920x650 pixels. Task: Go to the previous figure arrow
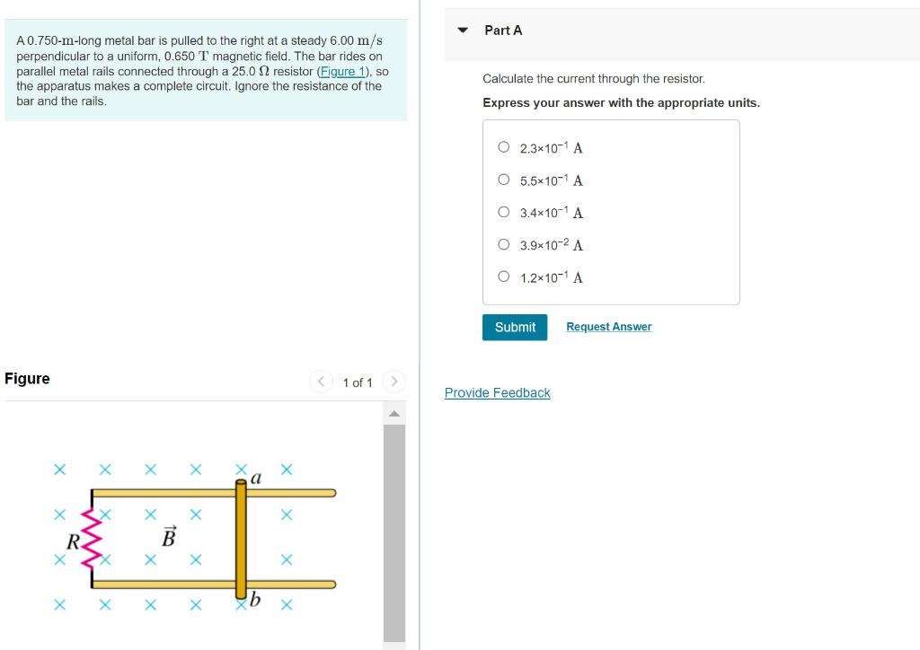pos(321,382)
